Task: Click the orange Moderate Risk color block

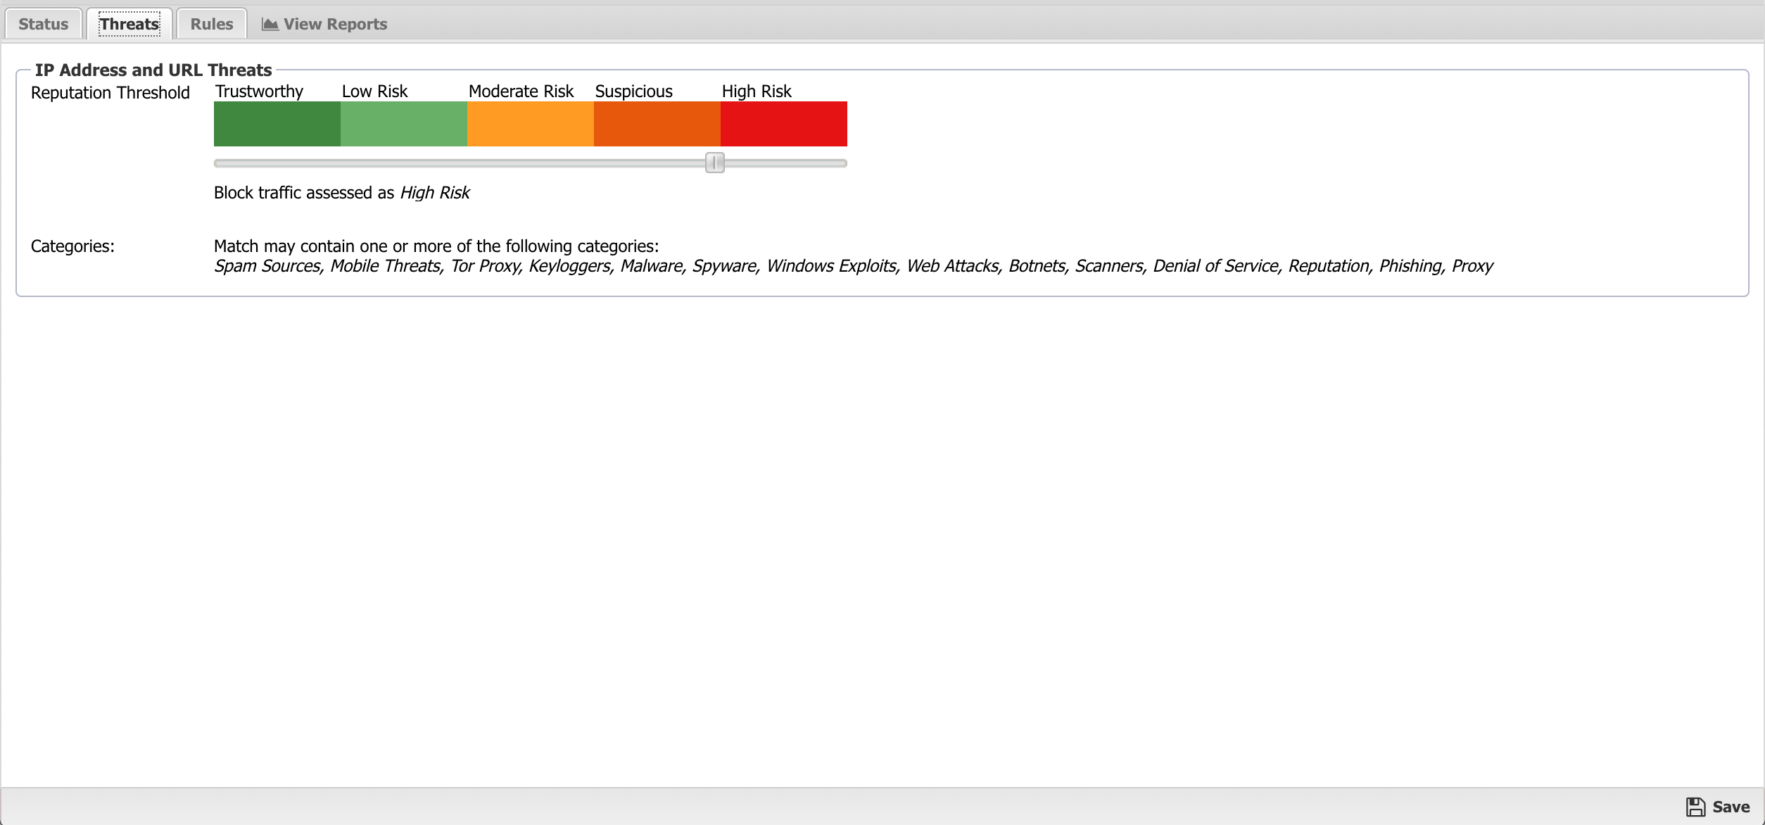Action: [x=531, y=124]
